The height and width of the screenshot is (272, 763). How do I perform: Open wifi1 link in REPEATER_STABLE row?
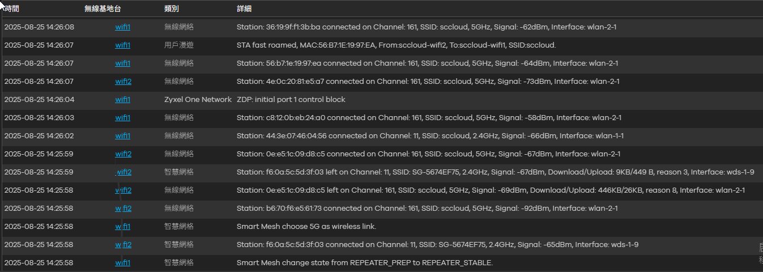123,262
